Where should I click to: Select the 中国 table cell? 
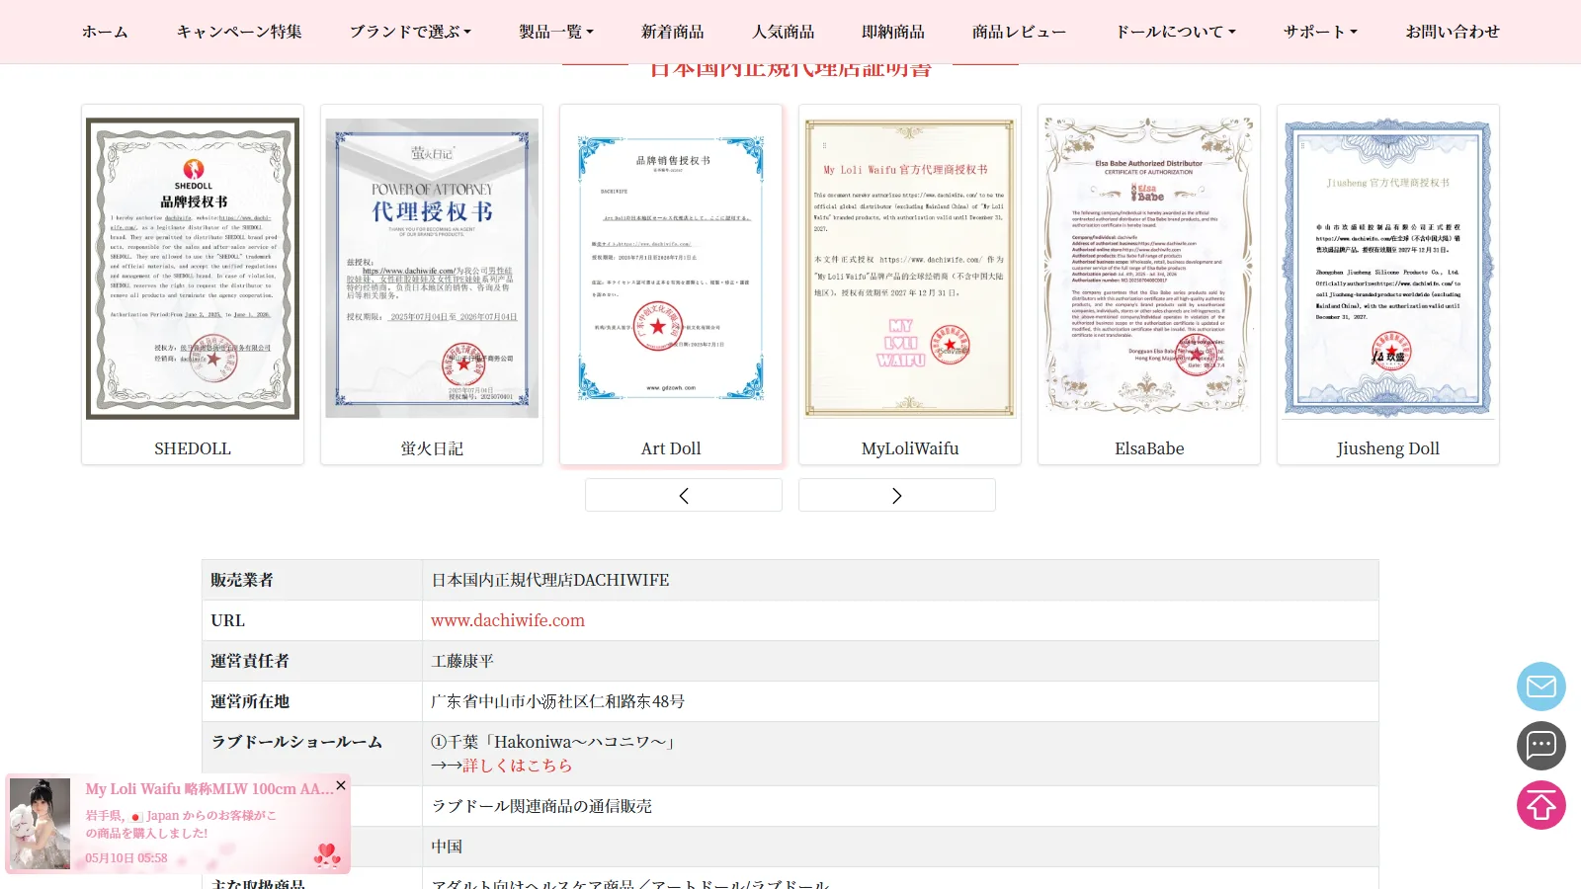point(900,847)
